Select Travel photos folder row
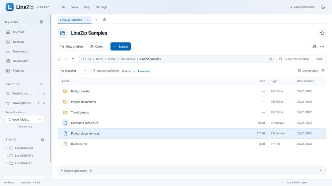Screen dimensions: 332x186 coord(192,112)
